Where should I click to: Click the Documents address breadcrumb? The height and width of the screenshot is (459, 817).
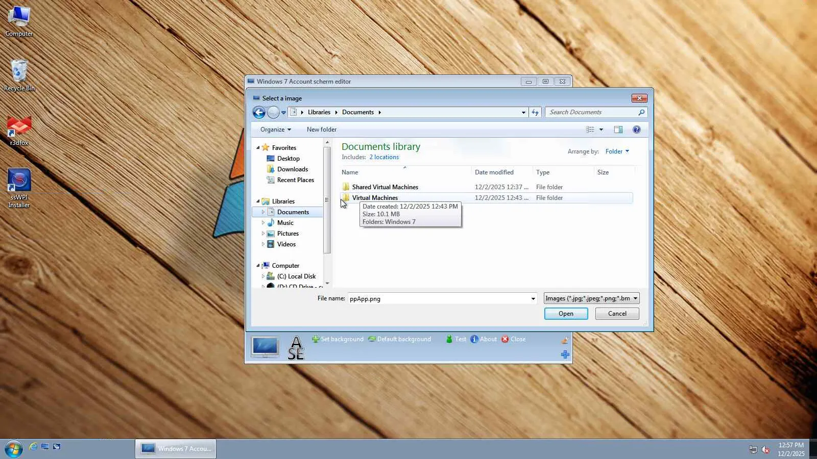point(358,112)
